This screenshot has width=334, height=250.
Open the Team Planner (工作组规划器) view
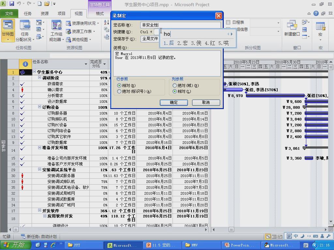point(56,30)
